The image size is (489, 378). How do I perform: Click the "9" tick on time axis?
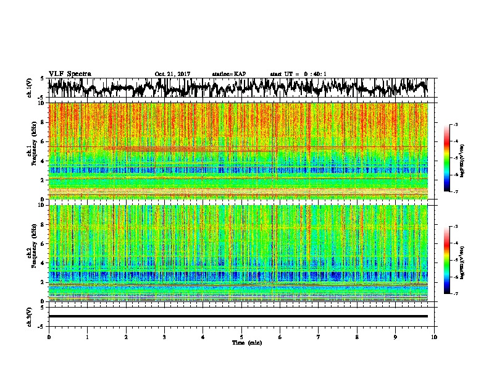(395, 337)
